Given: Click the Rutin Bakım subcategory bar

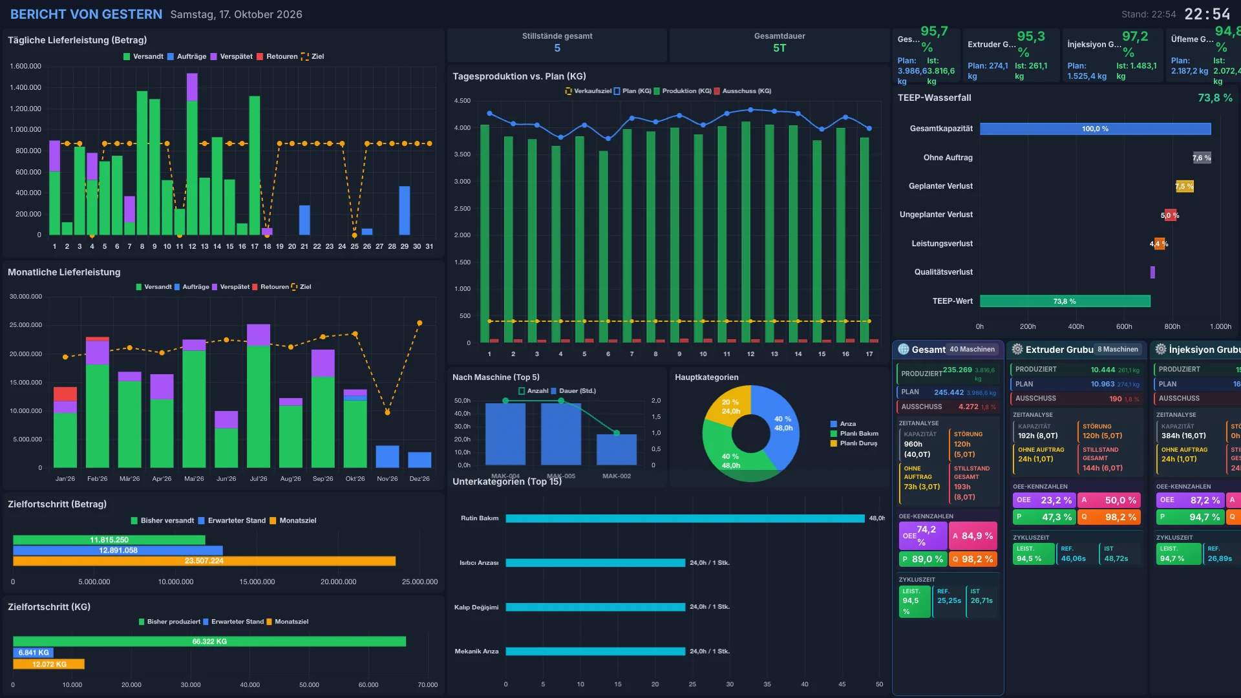Looking at the screenshot, I should 685,518.
